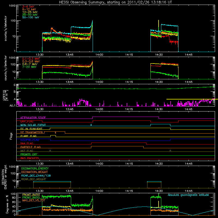Select the ECLIPSE_FLAG label

(30, 140)
